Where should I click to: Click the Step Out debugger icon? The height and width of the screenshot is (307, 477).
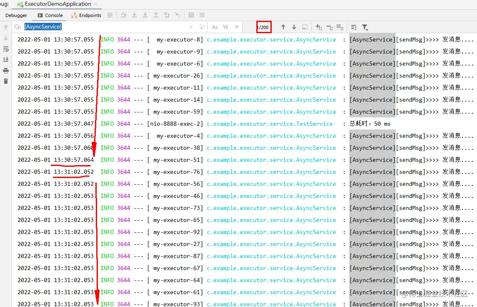(x=156, y=15)
